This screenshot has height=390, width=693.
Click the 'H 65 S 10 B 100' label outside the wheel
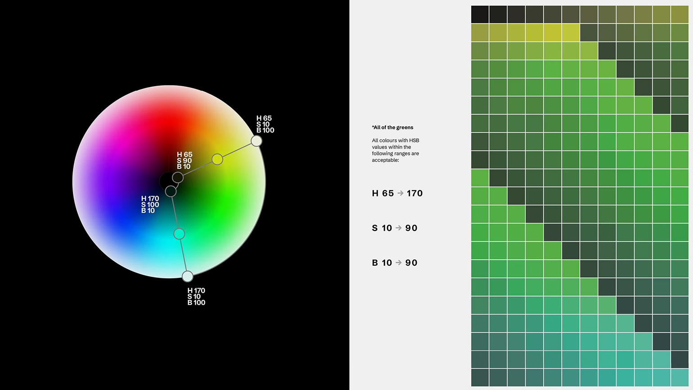(x=265, y=124)
